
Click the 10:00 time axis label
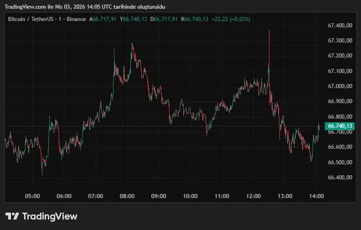[x=190, y=196]
